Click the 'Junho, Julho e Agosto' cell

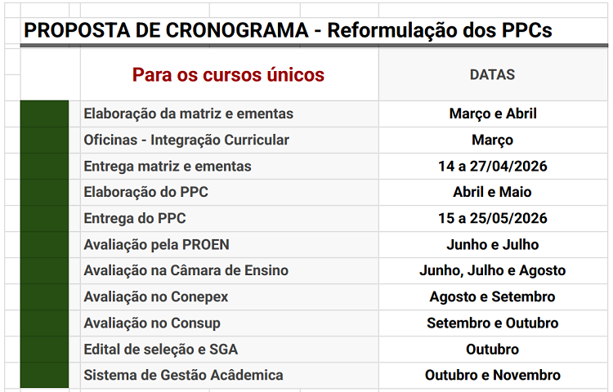point(492,271)
